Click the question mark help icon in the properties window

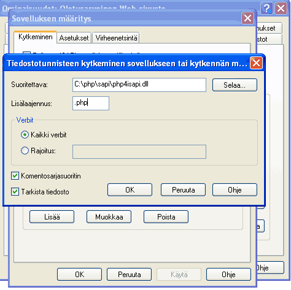coord(266,9)
